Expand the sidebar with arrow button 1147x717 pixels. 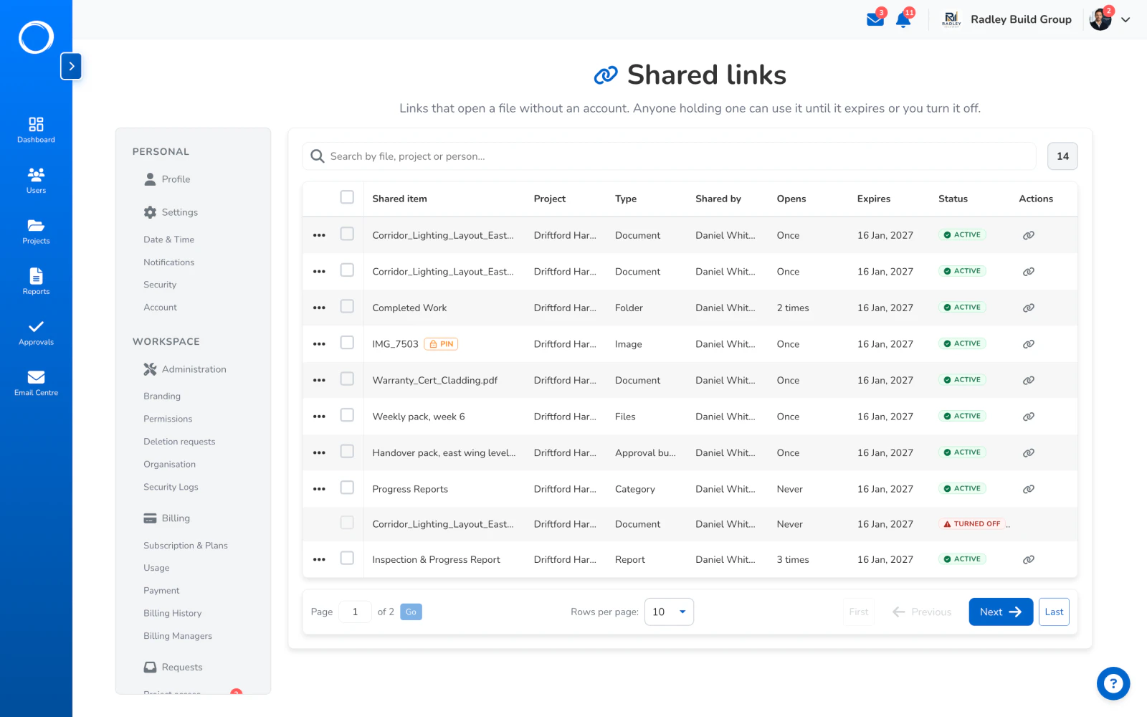[71, 66]
